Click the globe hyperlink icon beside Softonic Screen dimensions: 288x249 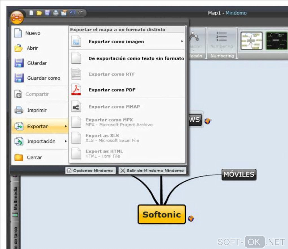191,218
